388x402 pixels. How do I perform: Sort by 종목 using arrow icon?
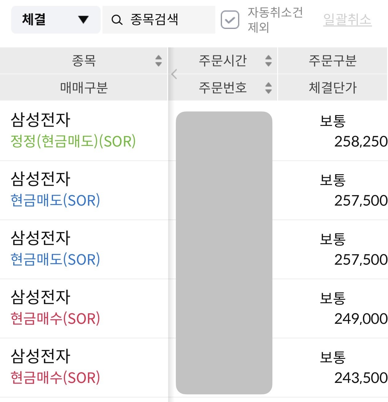coord(158,61)
